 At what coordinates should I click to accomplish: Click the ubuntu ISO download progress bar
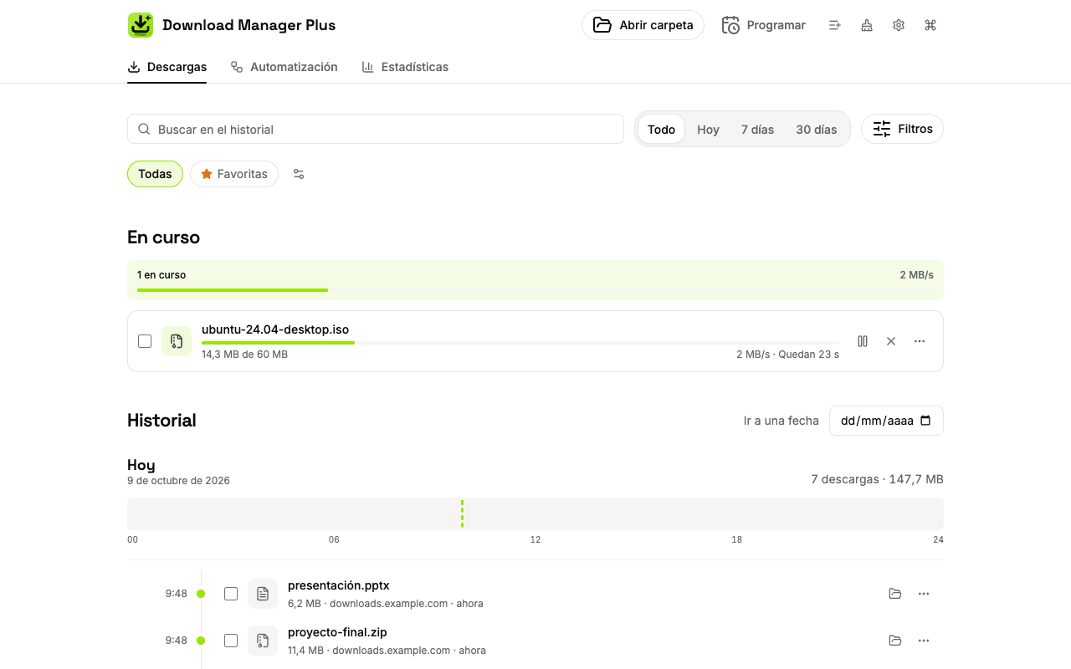pos(520,342)
